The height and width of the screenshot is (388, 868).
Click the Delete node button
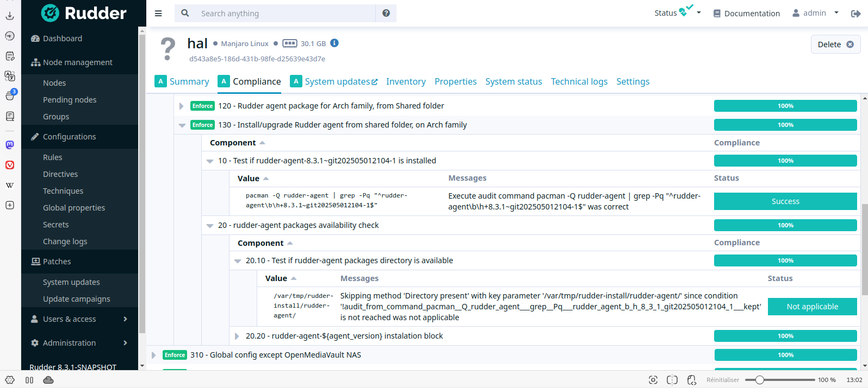[x=835, y=44]
